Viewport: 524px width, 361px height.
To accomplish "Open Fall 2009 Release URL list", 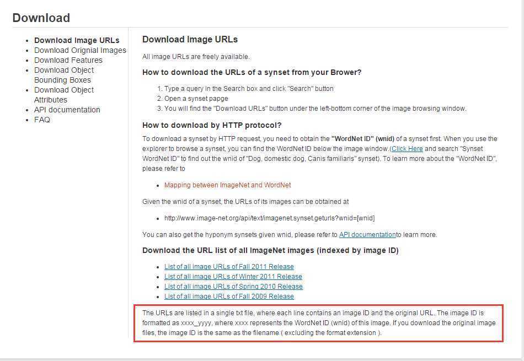I will tap(229, 297).
